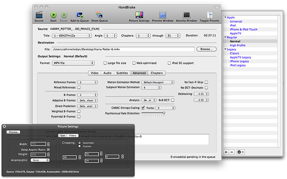The image size is (287, 179).
Task: Close the Picture Settings panel
Action: pos(4,126)
